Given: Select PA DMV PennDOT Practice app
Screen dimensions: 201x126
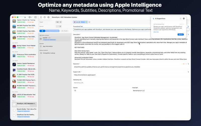Looking at the screenshot, I should 24,86.
